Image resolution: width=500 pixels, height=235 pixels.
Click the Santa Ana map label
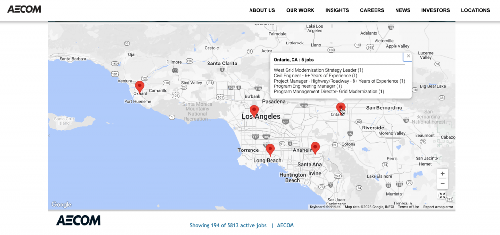310,164
